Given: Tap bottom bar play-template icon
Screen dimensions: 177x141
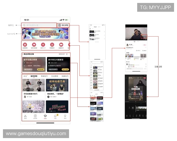Looking at the screenshot, I should (x=35, y=117).
